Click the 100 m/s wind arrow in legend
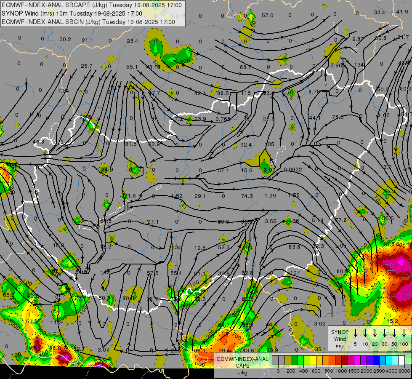This screenshot has width=412, height=379. pyautogui.click(x=404, y=333)
